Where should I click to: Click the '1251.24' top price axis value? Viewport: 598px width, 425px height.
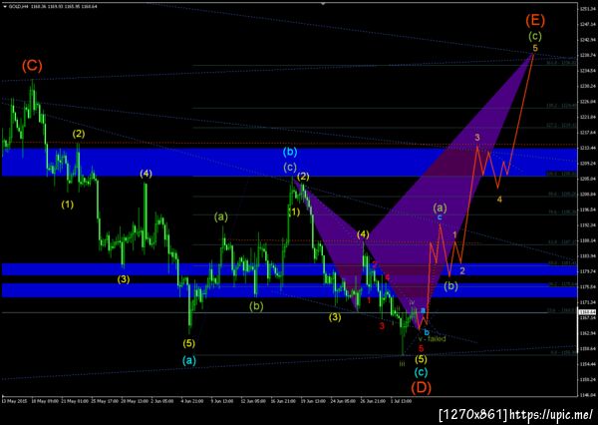click(x=587, y=9)
